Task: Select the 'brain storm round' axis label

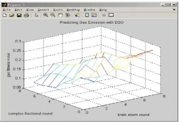Action: pyautogui.click(x=133, y=115)
